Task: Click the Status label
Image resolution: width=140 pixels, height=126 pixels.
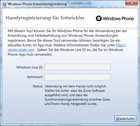Action: [x=38, y=86]
